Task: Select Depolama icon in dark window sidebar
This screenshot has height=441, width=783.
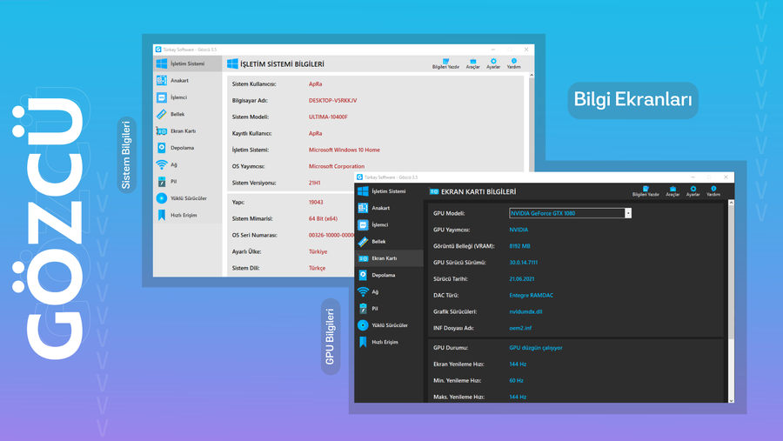Action: tap(363, 275)
